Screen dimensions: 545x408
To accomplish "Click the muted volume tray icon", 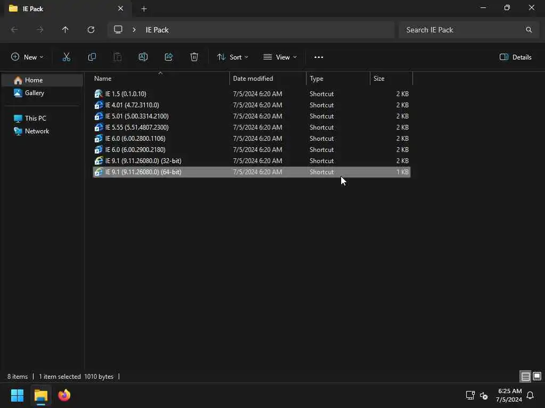I will click(x=484, y=395).
